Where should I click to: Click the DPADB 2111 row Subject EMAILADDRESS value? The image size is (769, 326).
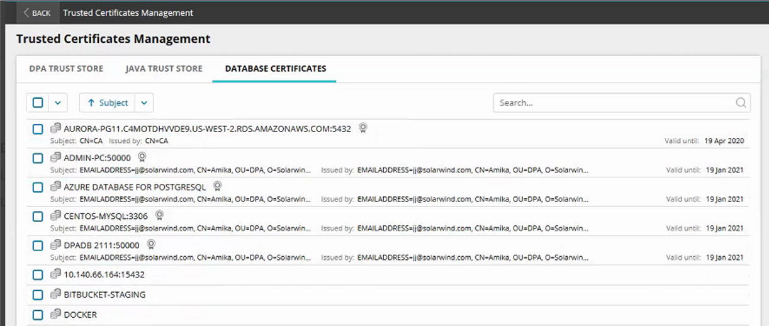click(x=195, y=257)
